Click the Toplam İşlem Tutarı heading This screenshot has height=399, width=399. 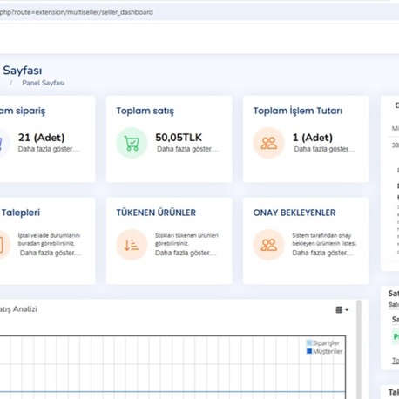[298, 111]
